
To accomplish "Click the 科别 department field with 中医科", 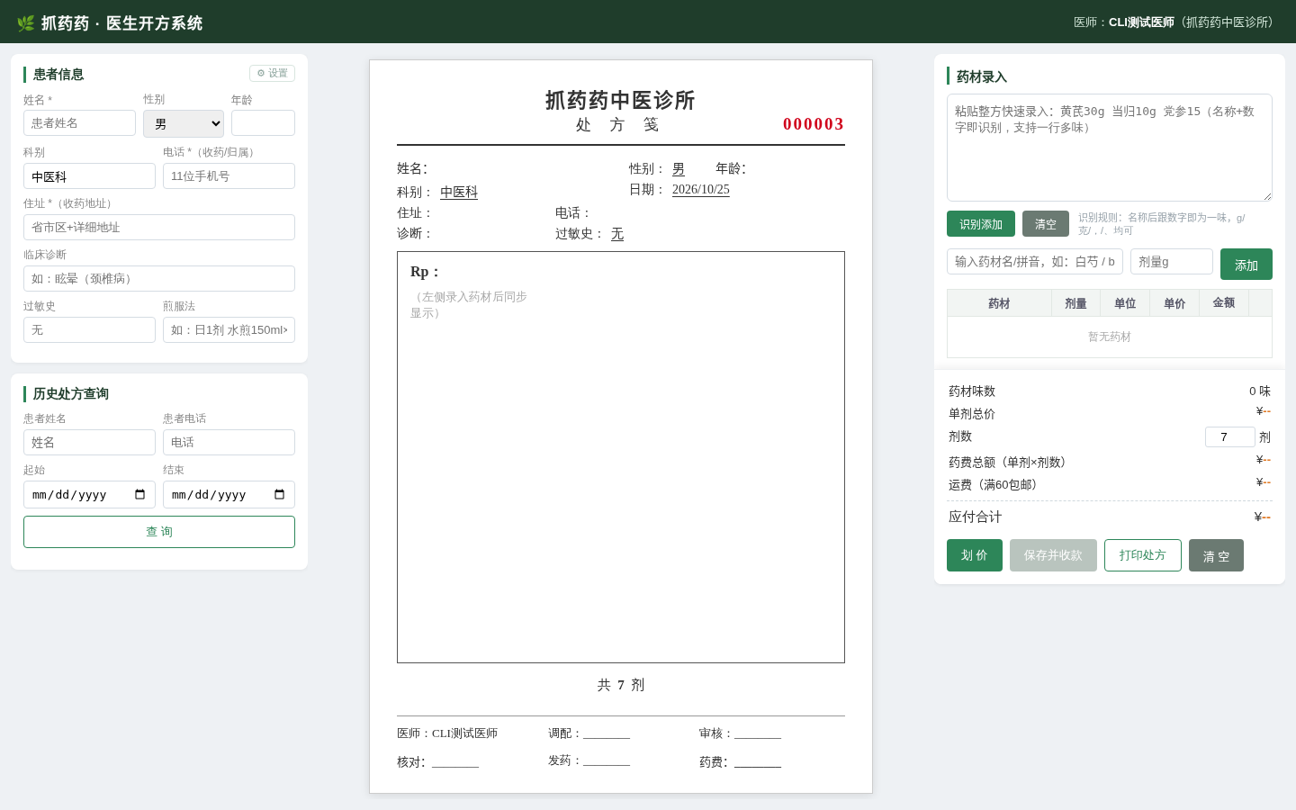I will pos(89,176).
